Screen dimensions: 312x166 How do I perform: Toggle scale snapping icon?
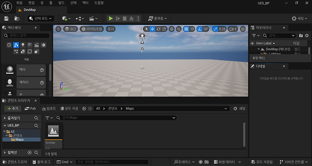tap(215, 29)
